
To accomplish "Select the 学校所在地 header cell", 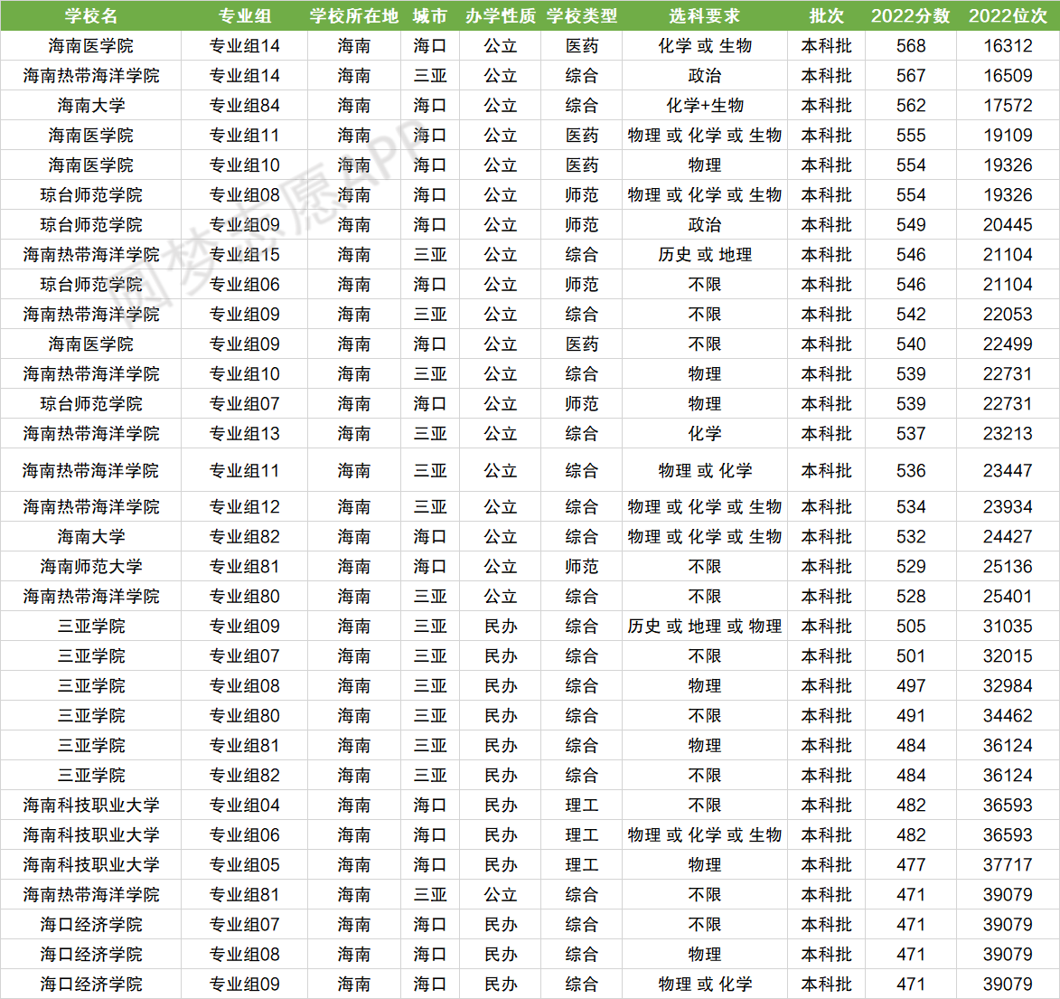I will click(353, 15).
